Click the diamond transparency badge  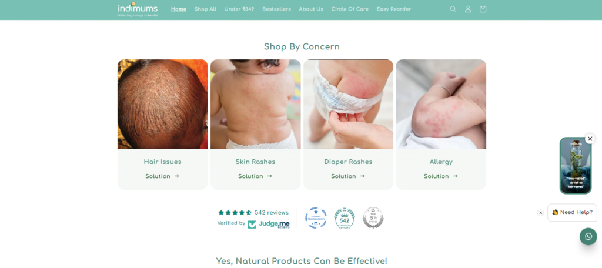[x=316, y=217]
